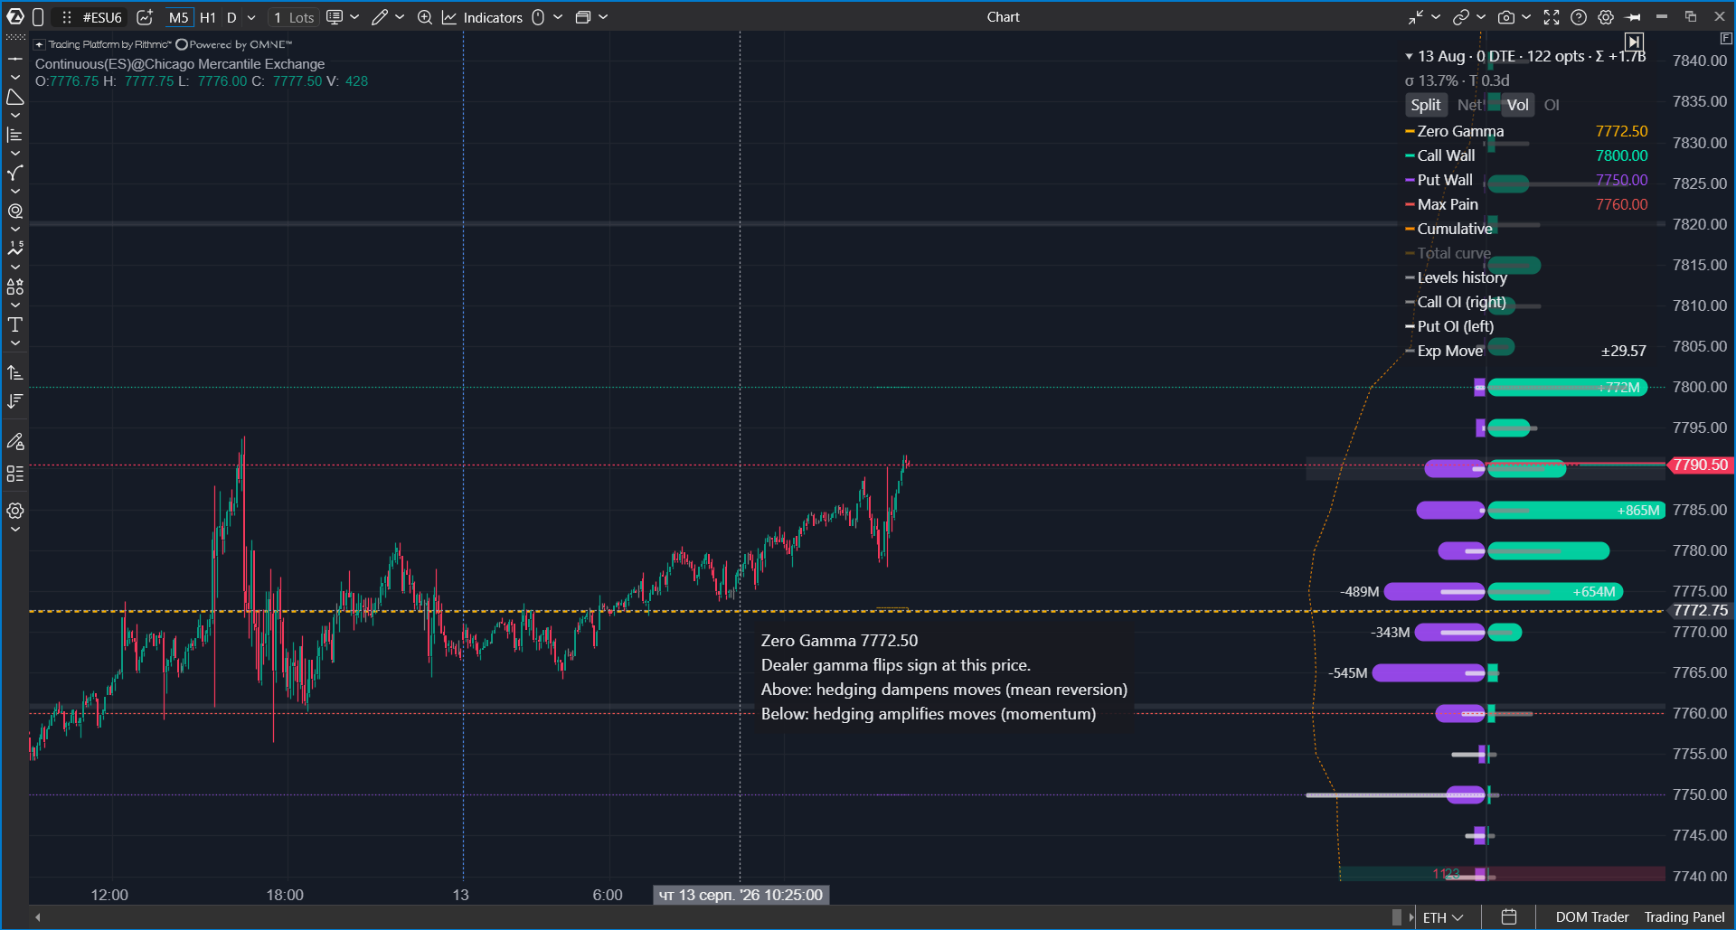Toggle the Put OI (left) entry
Screen dimensions: 1736x930
click(1449, 326)
